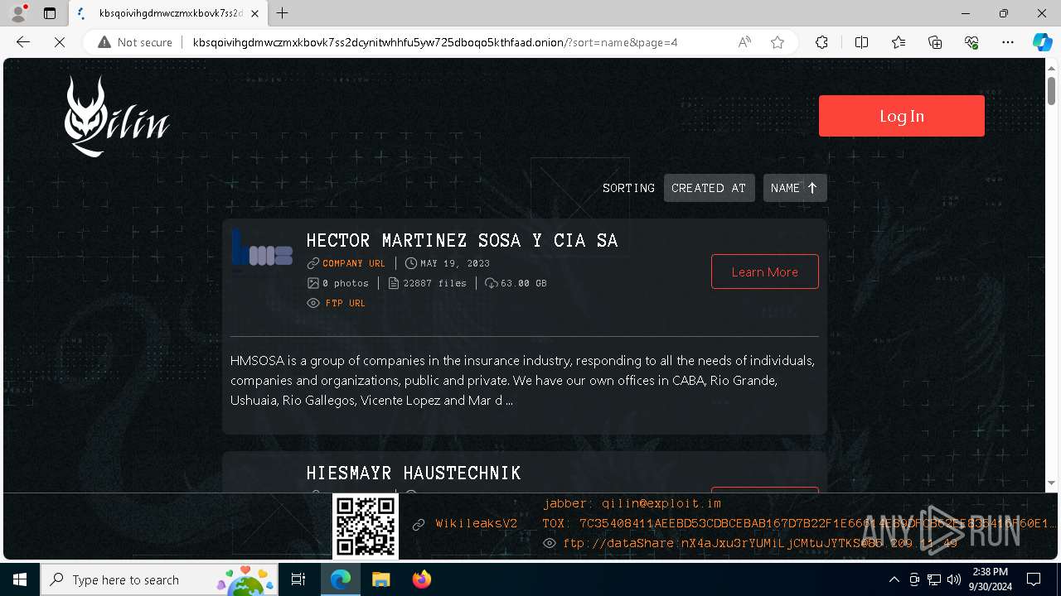Image resolution: width=1061 pixels, height=596 pixels.
Task: Open the COMPANY URL link
Action: (x=354, y=263)
